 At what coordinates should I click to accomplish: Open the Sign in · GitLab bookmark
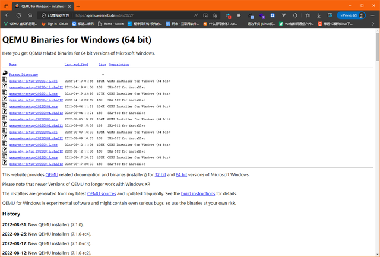[x=55, y=24]
